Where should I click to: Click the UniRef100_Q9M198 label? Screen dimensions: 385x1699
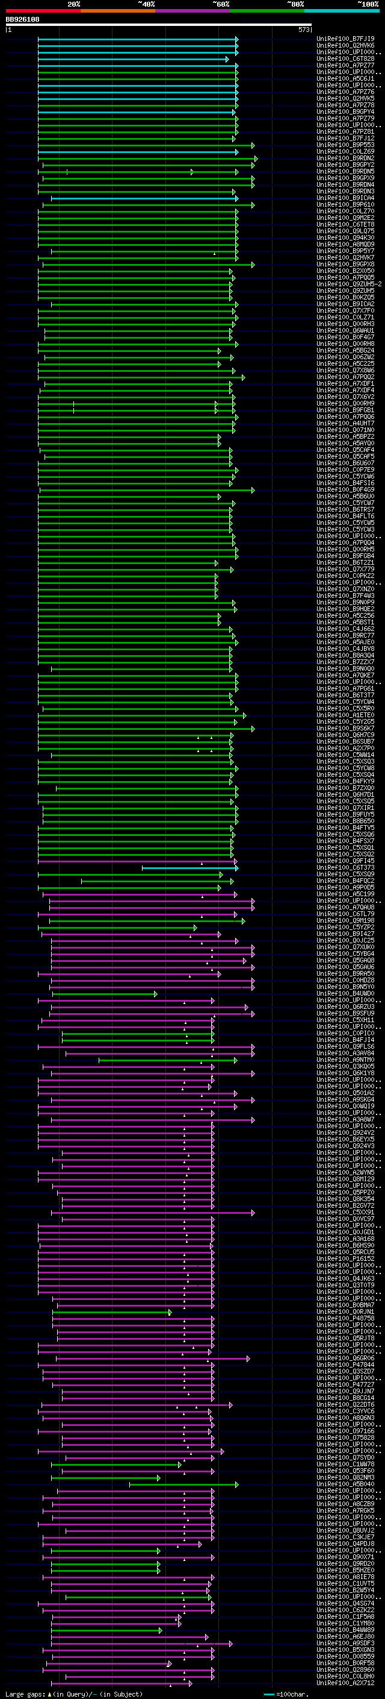click(345, 921)
